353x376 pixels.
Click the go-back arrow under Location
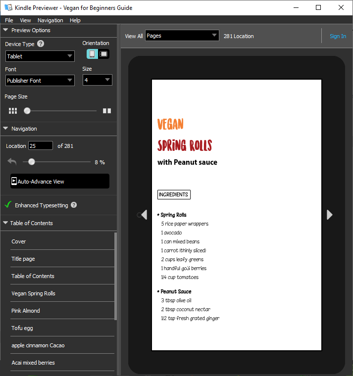pos(12,162)
